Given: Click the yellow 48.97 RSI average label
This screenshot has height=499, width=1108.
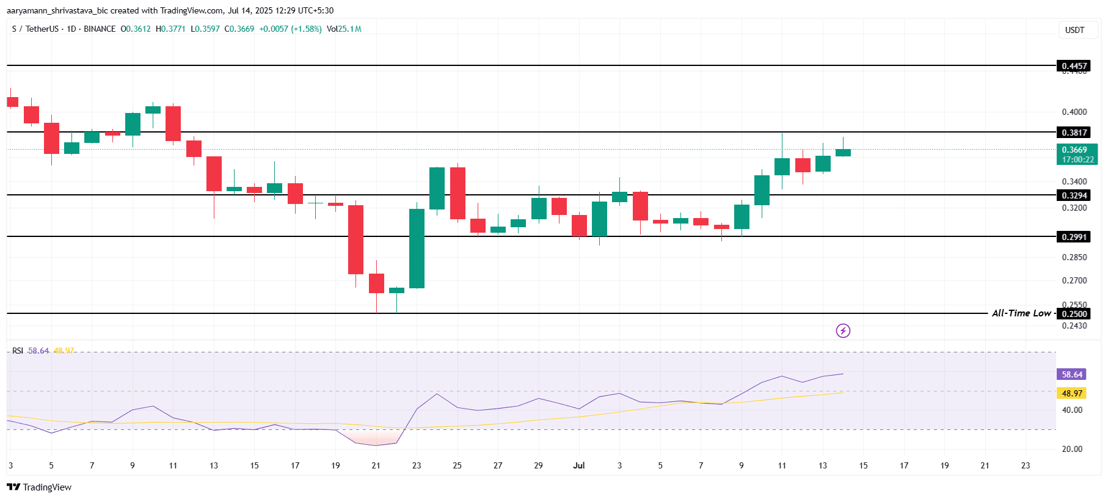Looking at the screenshot, I should pyautogui.click(x=1071, y=393).
